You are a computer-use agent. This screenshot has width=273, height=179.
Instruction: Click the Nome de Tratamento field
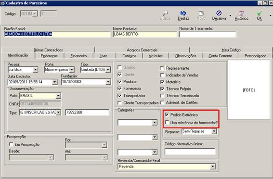point(208,34)
